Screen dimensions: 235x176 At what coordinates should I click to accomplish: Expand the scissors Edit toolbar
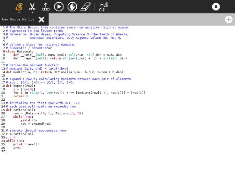tap(32, 6)
